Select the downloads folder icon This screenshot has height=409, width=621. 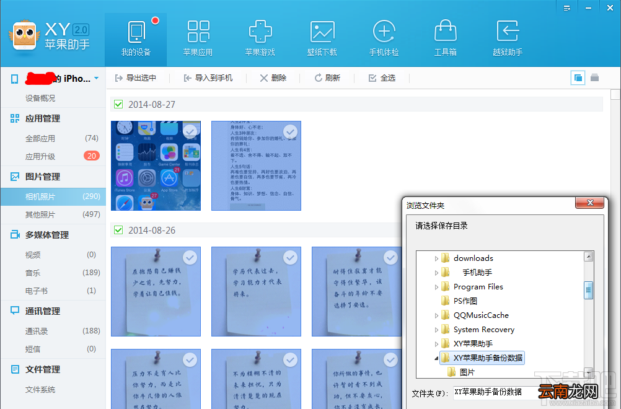coord(445,258)
